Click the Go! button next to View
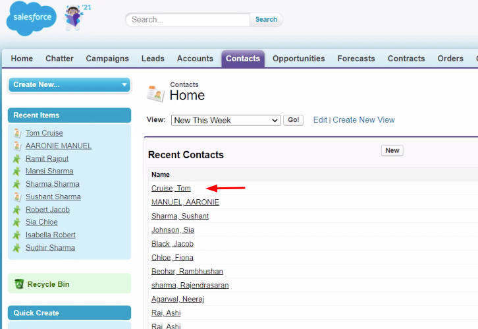 293,120
